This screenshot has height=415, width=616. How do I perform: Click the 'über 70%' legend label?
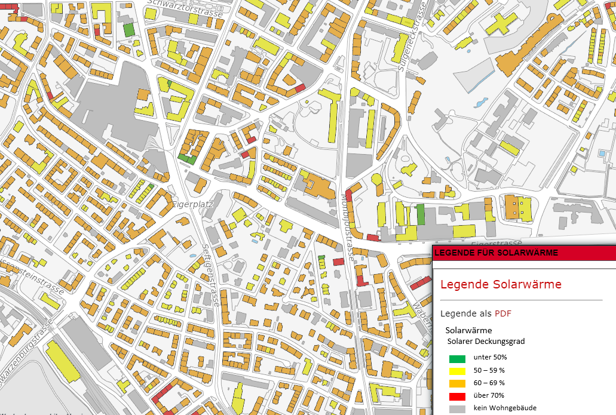(489, 395)
